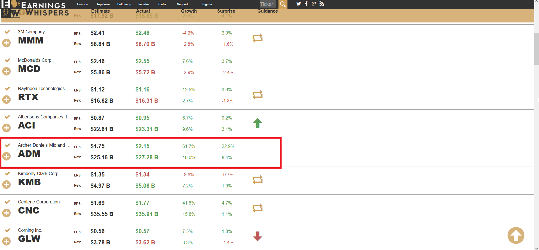Toggle the checkmark beside Centene Corporation
Image resolution: width=539 pixels, height=250 pixels.
pos(7,202)
